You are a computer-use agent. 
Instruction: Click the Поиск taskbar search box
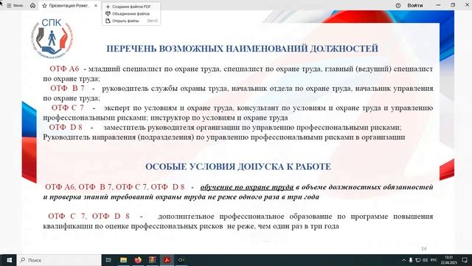(x=59, y=260)
